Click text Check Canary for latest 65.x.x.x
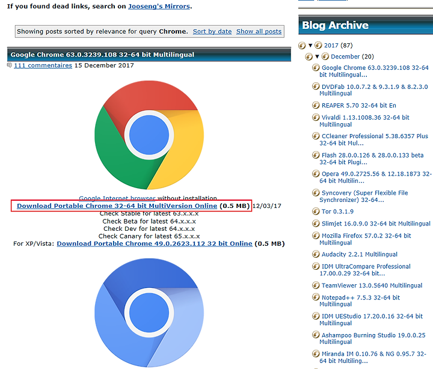 (149, 236)
